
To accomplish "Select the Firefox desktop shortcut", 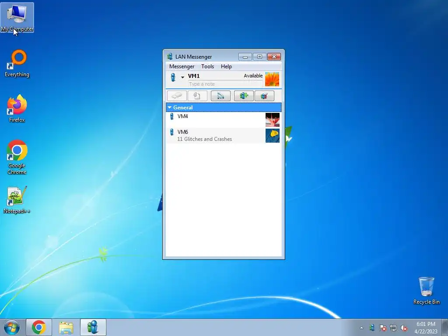I will (x=17, y=108).
